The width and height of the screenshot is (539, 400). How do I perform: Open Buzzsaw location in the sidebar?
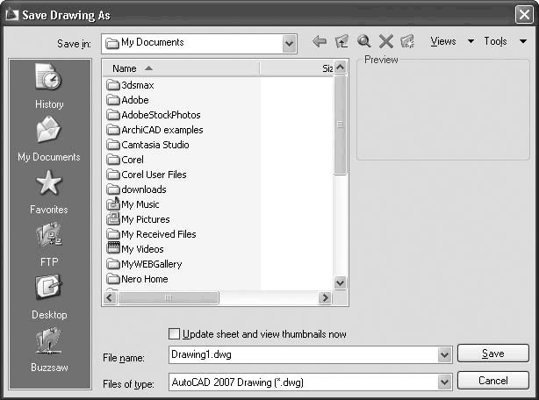(49, 349)
